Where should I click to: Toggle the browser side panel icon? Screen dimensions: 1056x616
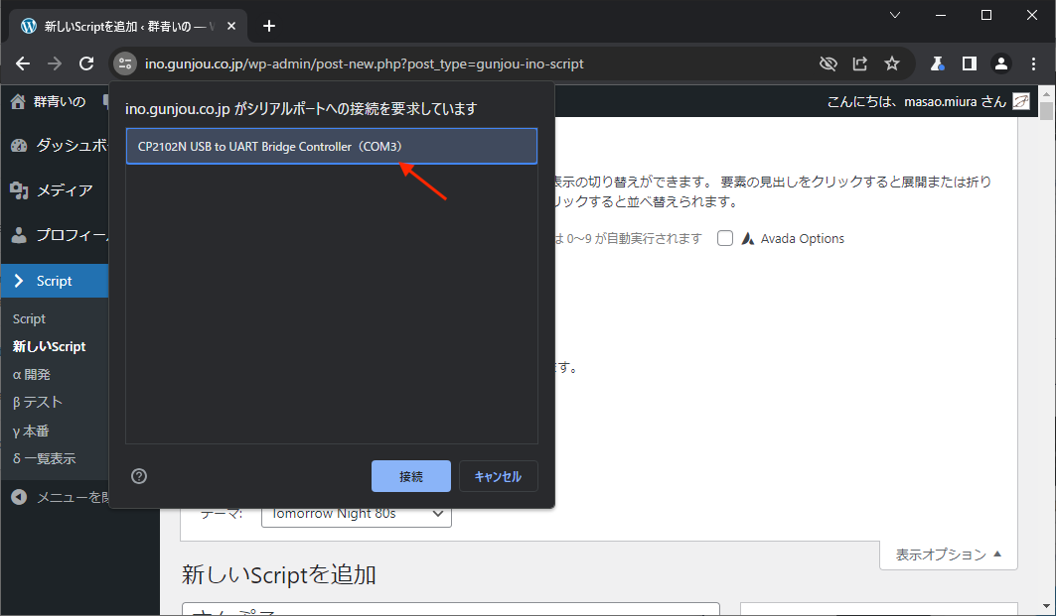pyautogui.click(x=969, y=63)
